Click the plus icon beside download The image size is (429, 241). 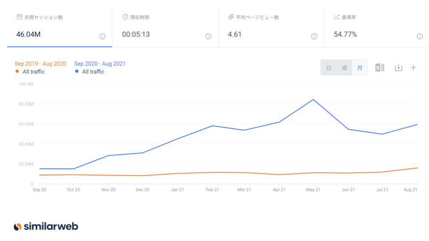coord(413,68)
